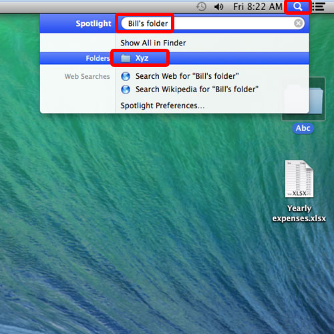Choose Show All in Finder
Screen dimensions: 334x334
(153, 43)
